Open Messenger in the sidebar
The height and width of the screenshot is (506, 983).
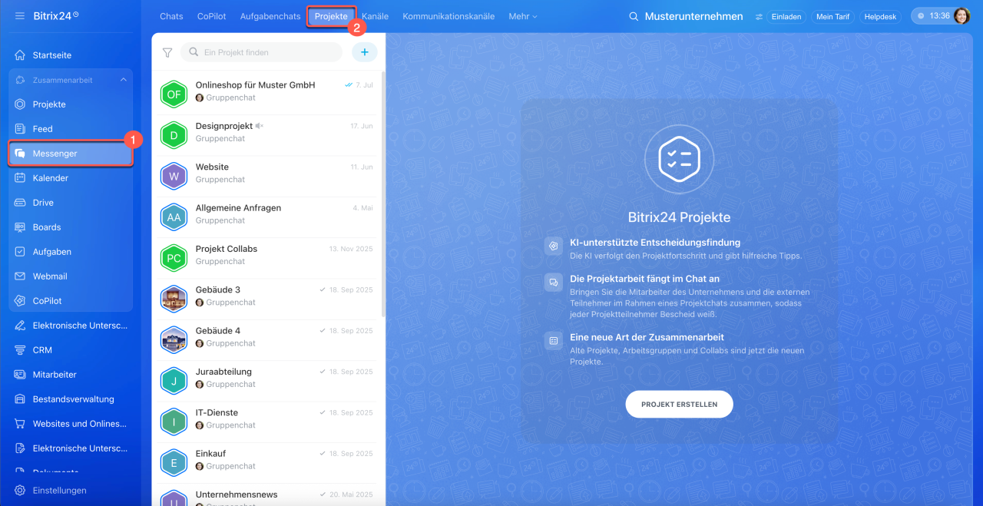click(71, 154)
